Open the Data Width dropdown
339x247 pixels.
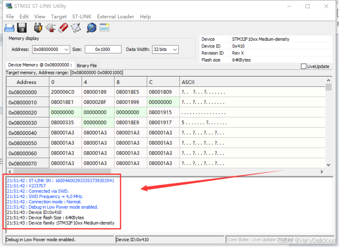pos(175,49)
